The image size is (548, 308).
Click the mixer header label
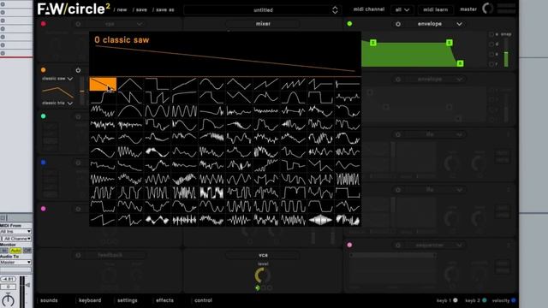click(x=263, y=24)
